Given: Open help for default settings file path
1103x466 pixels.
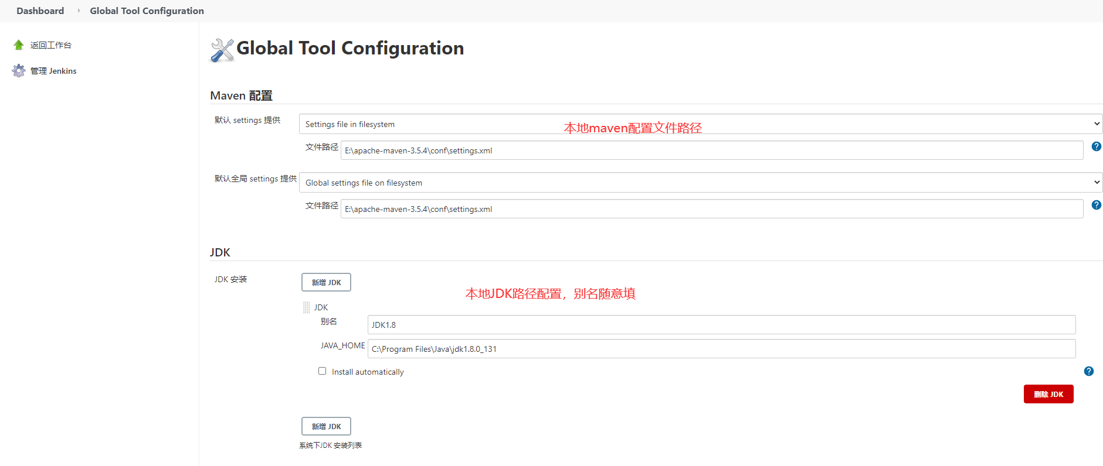Looking at the screenshot, I should tap(1096, 146).
